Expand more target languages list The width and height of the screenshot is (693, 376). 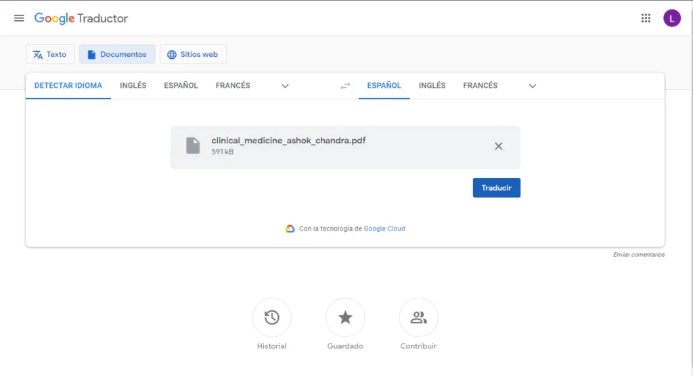pyautogui.click(x=533, y=86)
